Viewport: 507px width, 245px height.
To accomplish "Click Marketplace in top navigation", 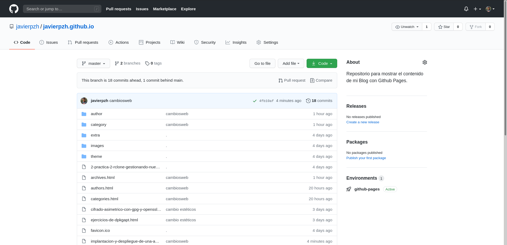I will (165, 9).
